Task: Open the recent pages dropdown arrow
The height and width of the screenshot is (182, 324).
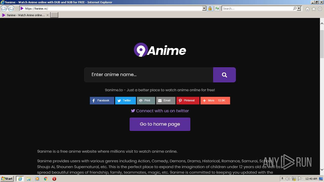Action: click(x=16, y=9)
